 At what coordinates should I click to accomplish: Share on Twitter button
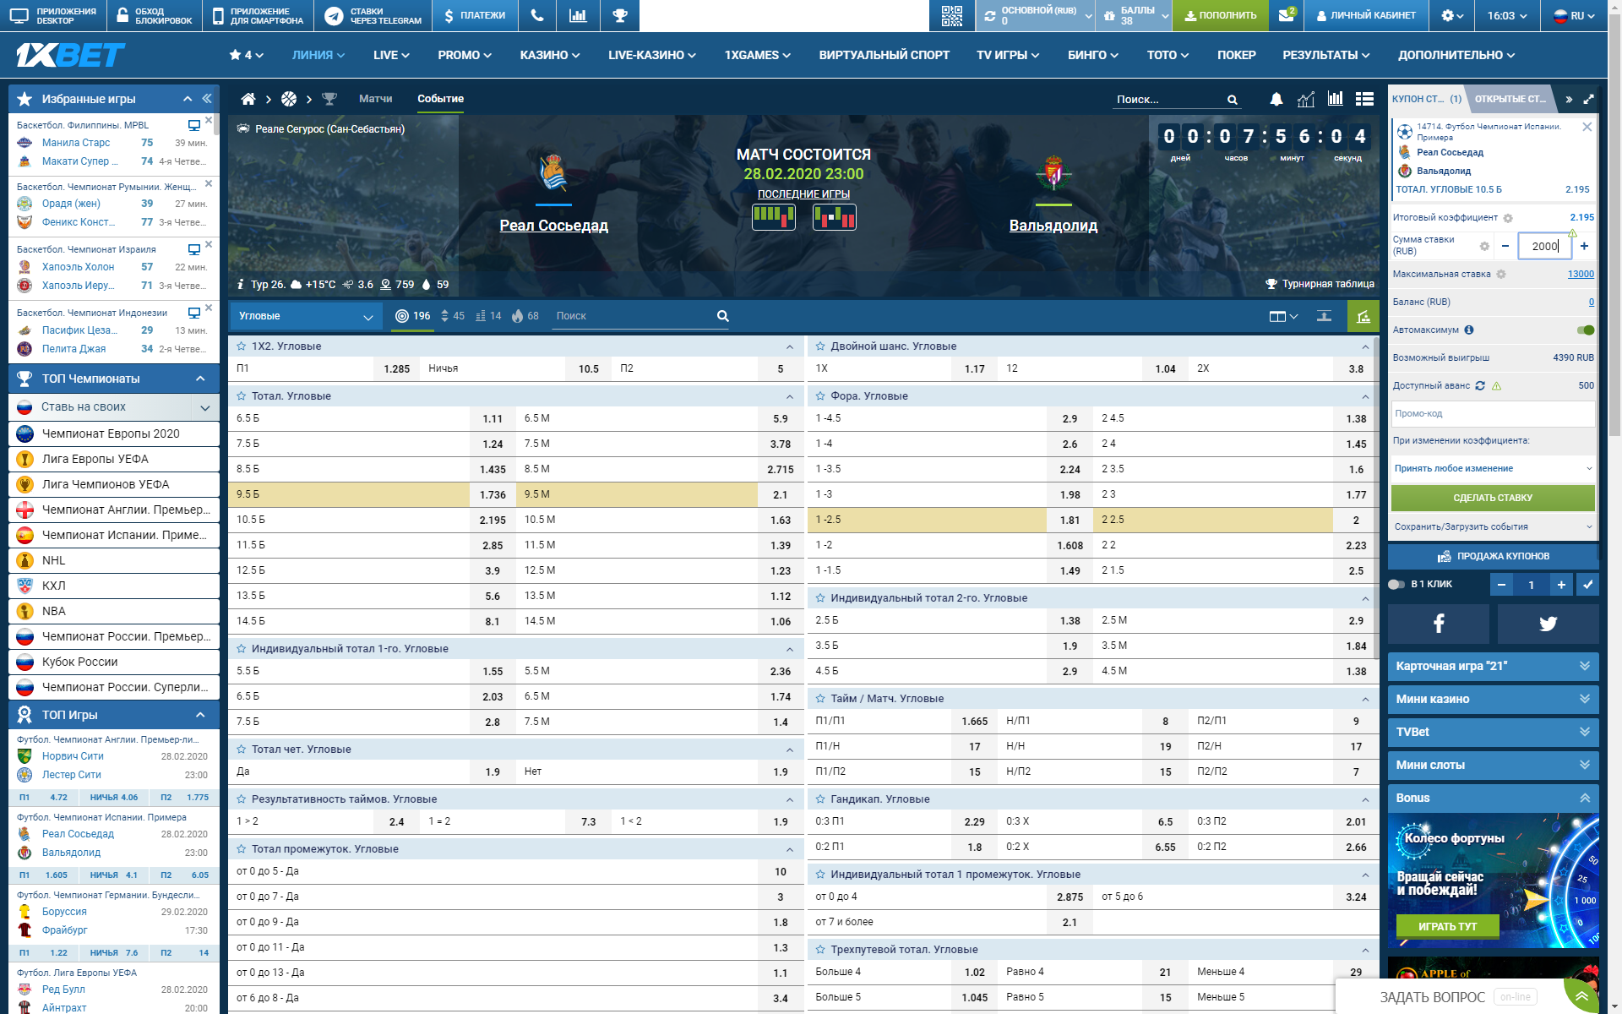click(1548, 624)
